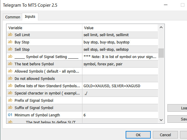Confirm settings with the OK button
The image size is (187, 140).
pos(138,135)
